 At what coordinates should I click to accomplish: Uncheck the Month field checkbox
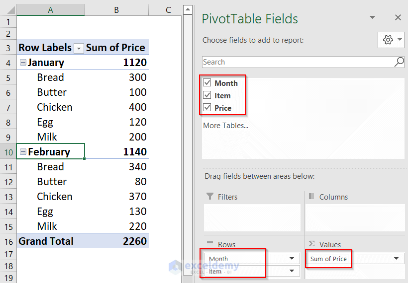[x=207, y=83]
